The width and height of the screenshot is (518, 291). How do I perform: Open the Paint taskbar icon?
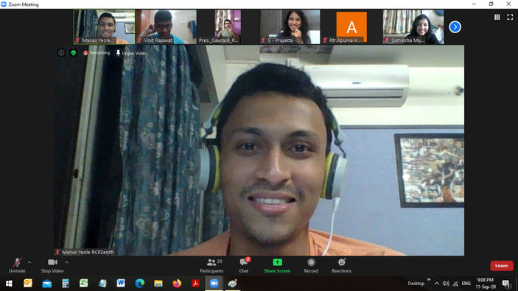click(233, 284)
